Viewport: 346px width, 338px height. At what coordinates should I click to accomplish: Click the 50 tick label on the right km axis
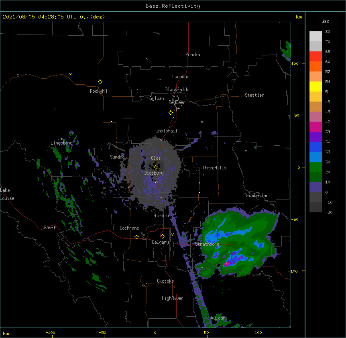click(x=297, y=115)
